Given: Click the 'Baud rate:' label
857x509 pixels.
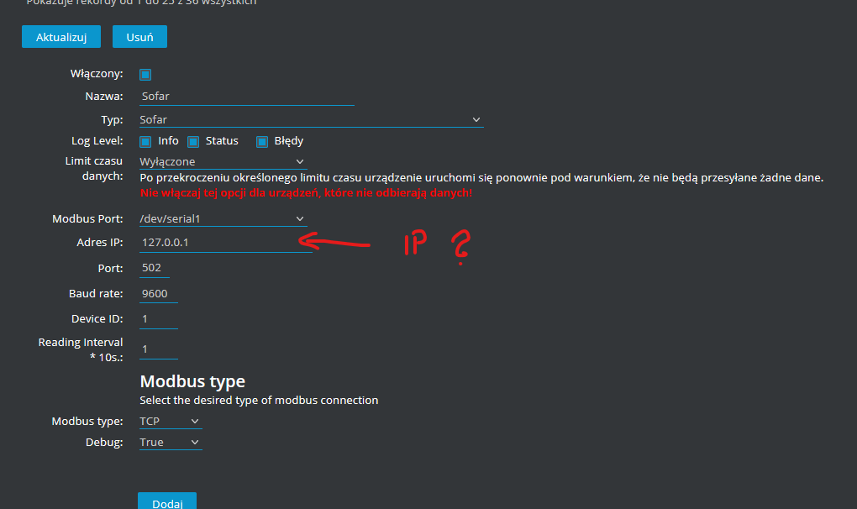Looking at the screenshot, I should (96, 294).
